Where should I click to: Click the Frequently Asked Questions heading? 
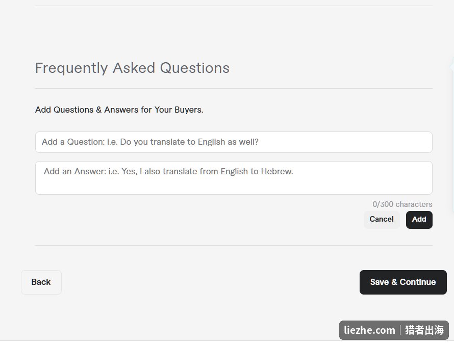click(132, 68)
